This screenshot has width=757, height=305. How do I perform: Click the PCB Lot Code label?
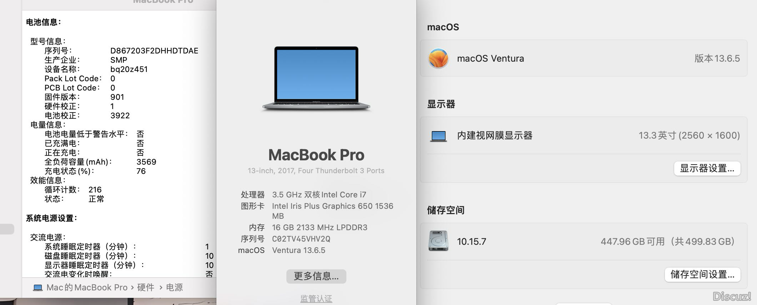click(72, 88)
